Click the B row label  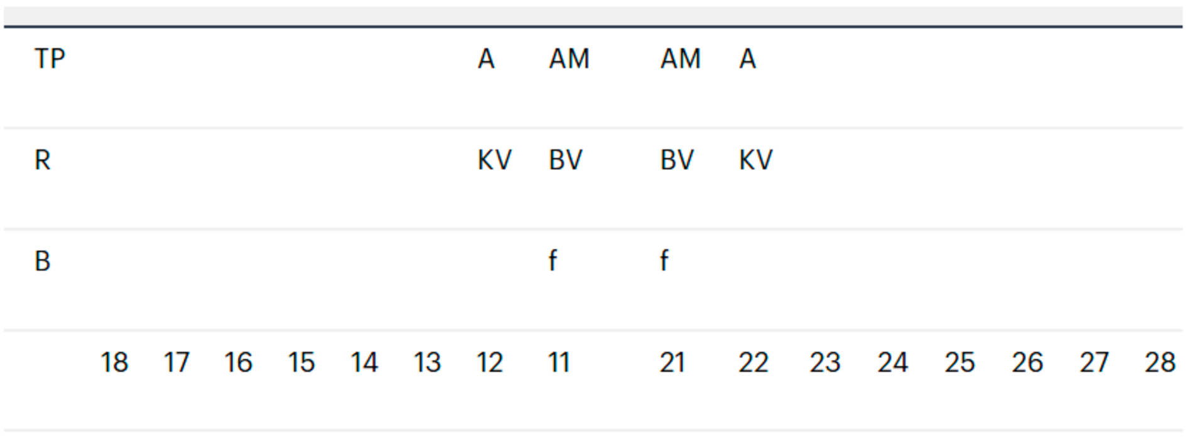tap(42, 261)
